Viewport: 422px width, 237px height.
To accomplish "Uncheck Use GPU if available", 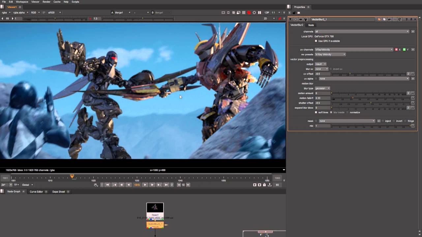I will click(316, 41).
